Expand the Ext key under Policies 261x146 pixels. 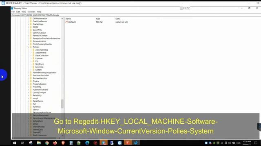tap(31, 61)
